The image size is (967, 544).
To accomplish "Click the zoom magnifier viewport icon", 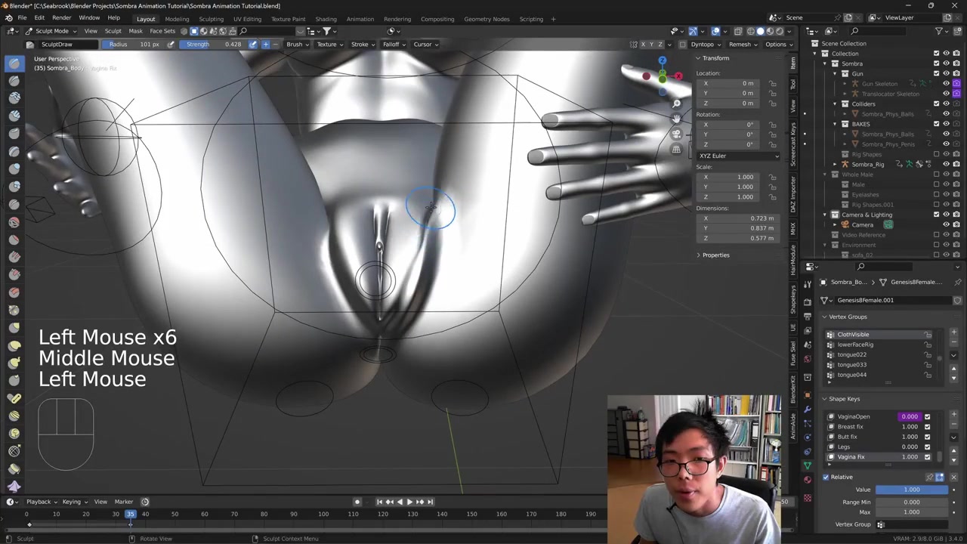I will pos(676,104).
